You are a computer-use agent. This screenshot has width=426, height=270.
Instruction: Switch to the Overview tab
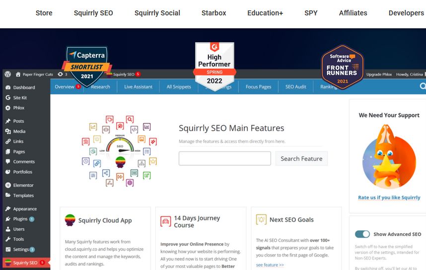[67, 87]
